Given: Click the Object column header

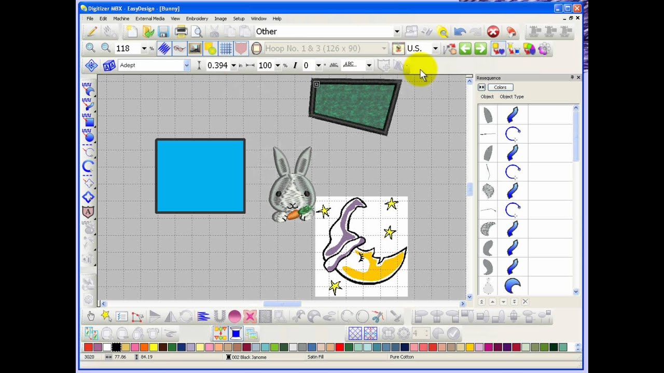Looking at the screenshot, I should pos(487,96).
